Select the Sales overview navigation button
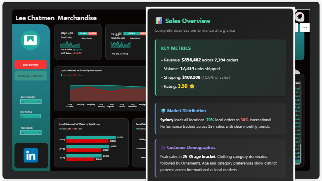Screen dimensions: 322x181 coord(31,65)
